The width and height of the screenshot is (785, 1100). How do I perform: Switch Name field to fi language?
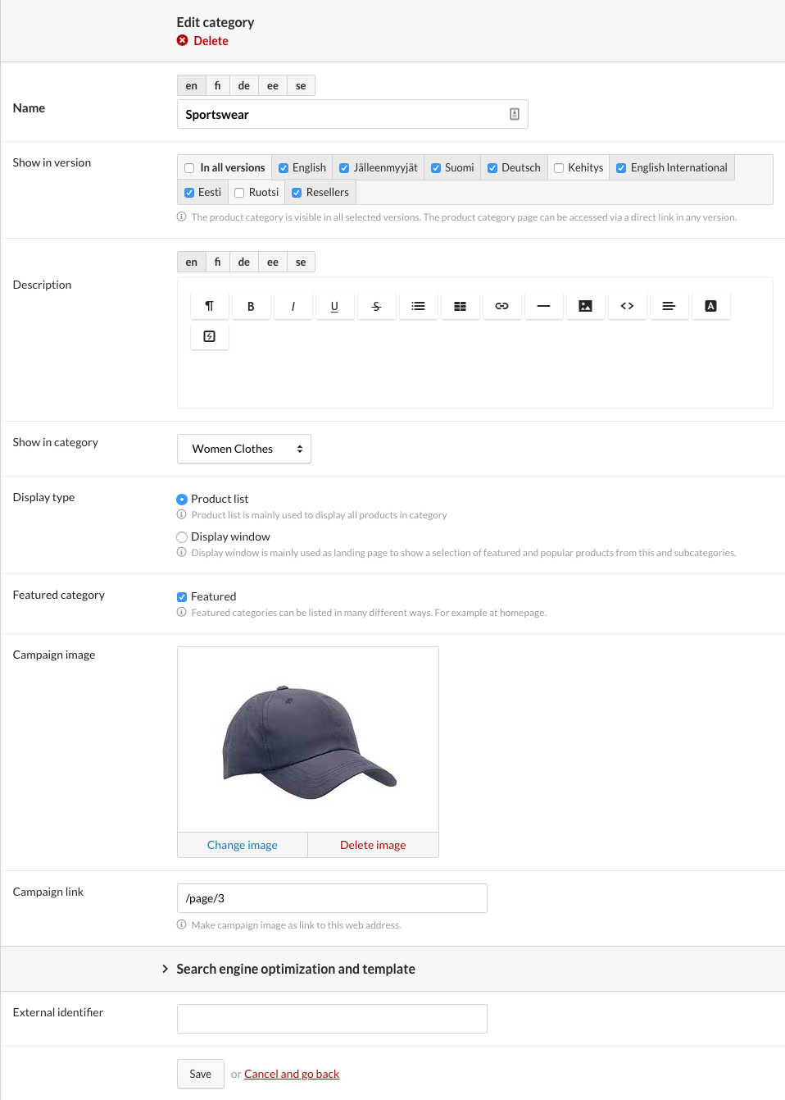coord(217,85)
